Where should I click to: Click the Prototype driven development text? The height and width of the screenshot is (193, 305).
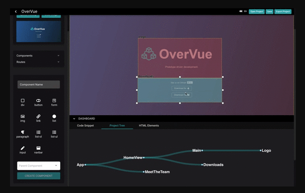(x=182, y=67)
